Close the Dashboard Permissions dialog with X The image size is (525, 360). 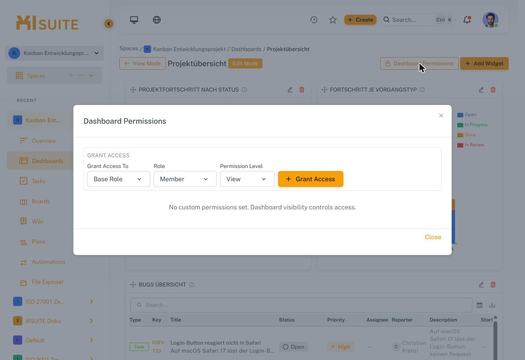pos(441,116)
